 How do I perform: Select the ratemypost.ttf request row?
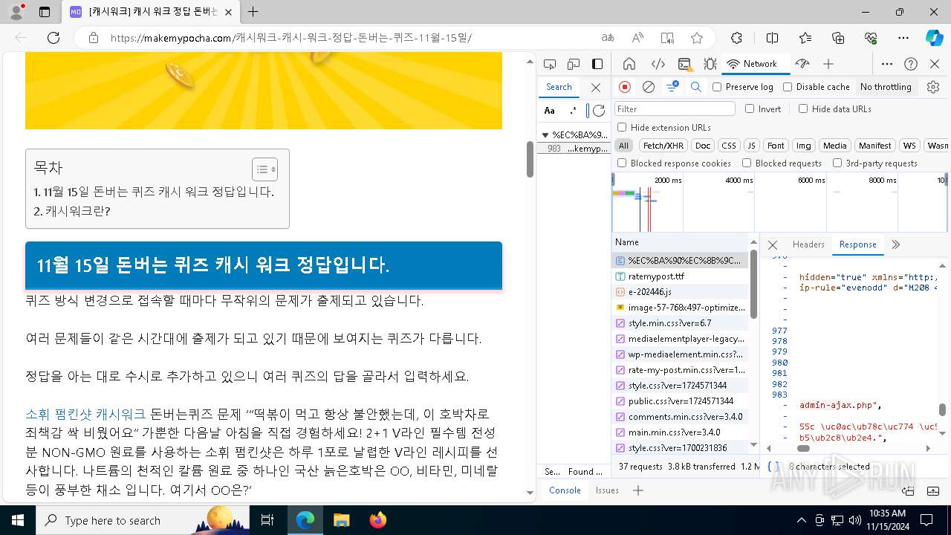coord(680,276)
